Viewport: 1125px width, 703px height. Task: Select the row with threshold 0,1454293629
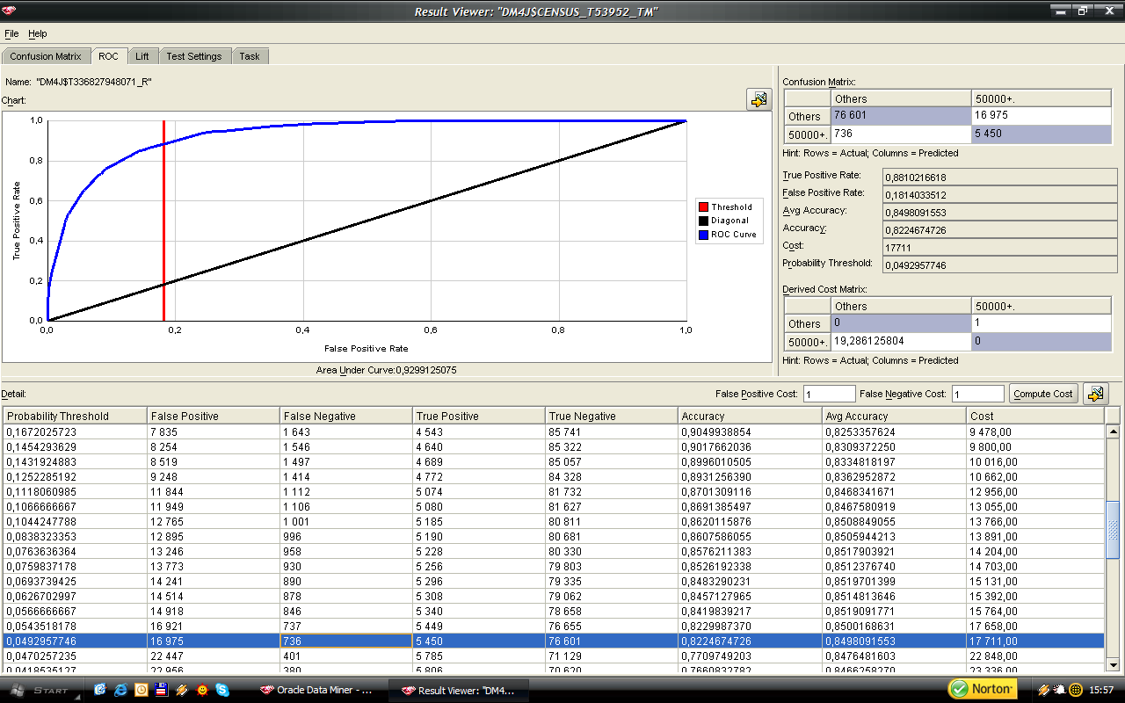click(x=554, y=446)
